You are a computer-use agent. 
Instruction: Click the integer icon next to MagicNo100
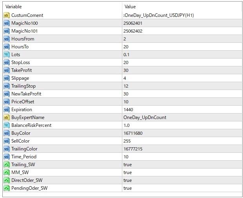6,23
